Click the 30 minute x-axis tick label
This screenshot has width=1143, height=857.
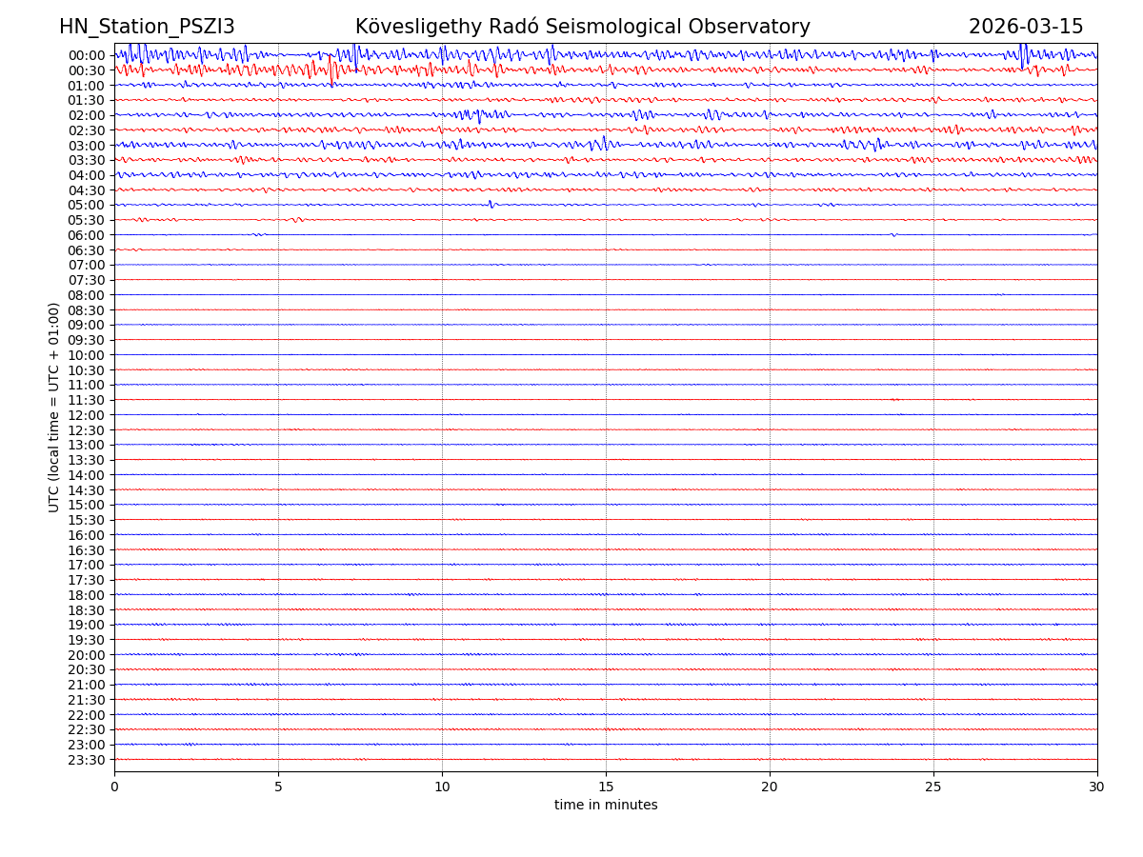tap(1097, 787)
